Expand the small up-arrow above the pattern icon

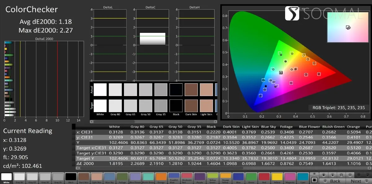(314, 174)
